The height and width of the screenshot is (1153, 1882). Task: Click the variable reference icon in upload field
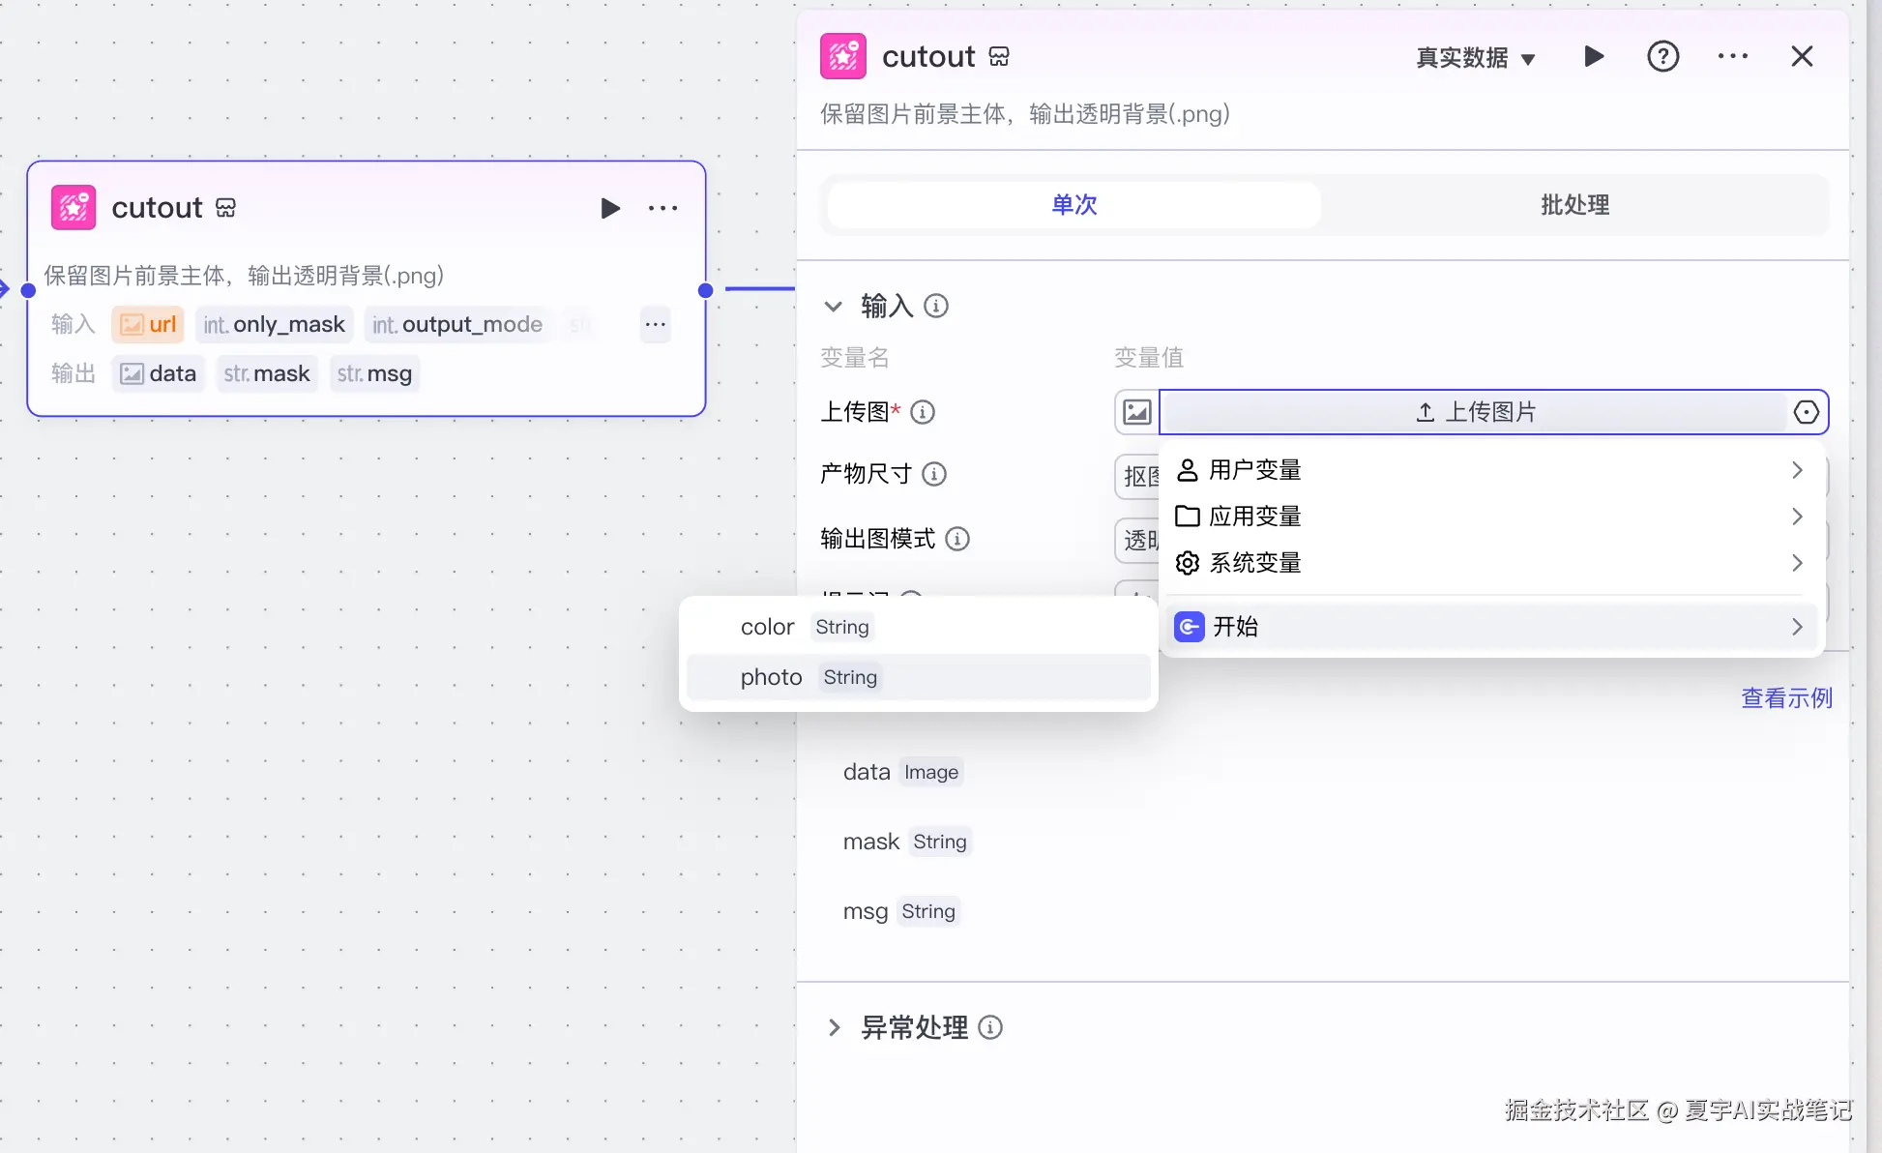pyautogui.click(x=1805, y=412)
